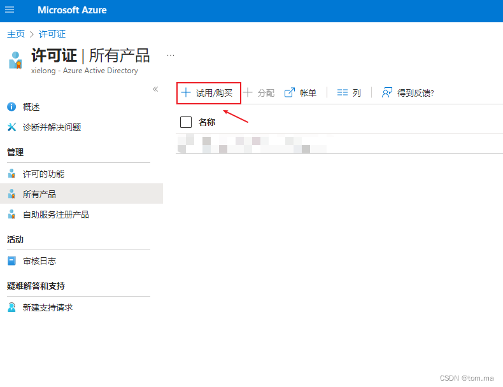The width and height of the screenshot is (503, 387).
Task: Click the feedback person icon
Action: click(387, 93)
